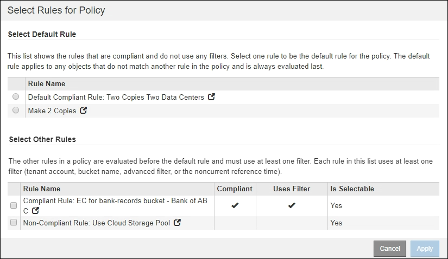Screen dimensions: 448x259
Task: Open details icon for Non-Compliant Cloud Storage rule
Action: coord(177,223)
